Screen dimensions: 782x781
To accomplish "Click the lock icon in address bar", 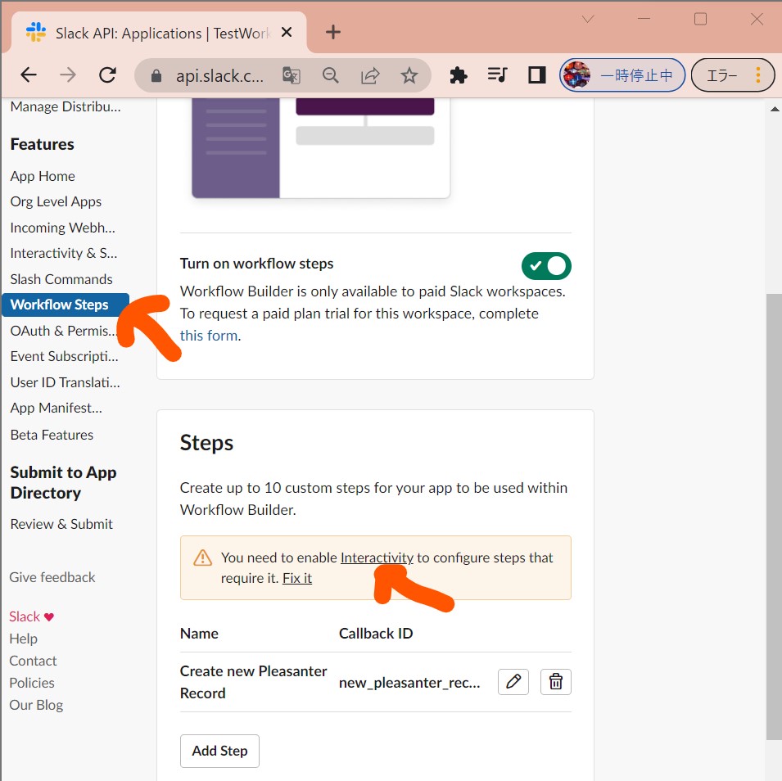I will [156, 76].
